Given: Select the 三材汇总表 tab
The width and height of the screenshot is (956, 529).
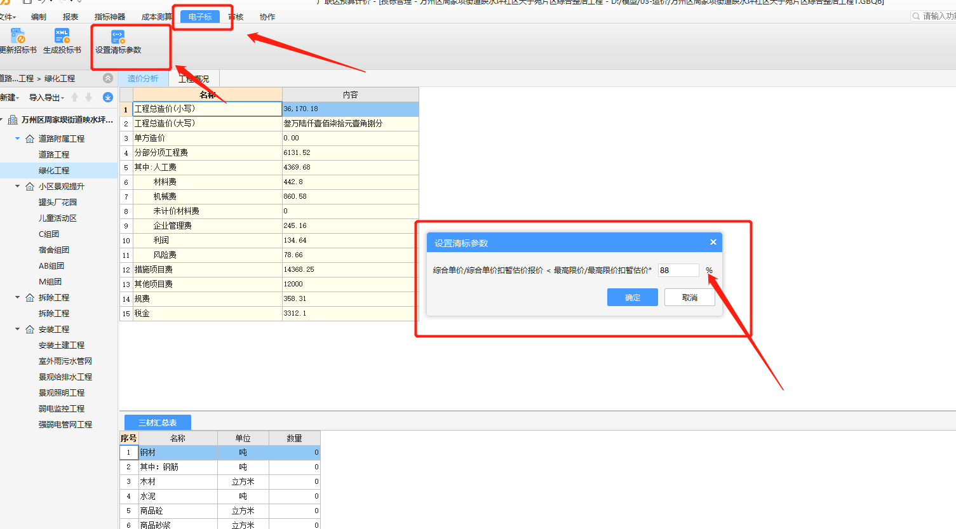Looking at the screenshot, I should pyautogui.click(x=158, y=422).
